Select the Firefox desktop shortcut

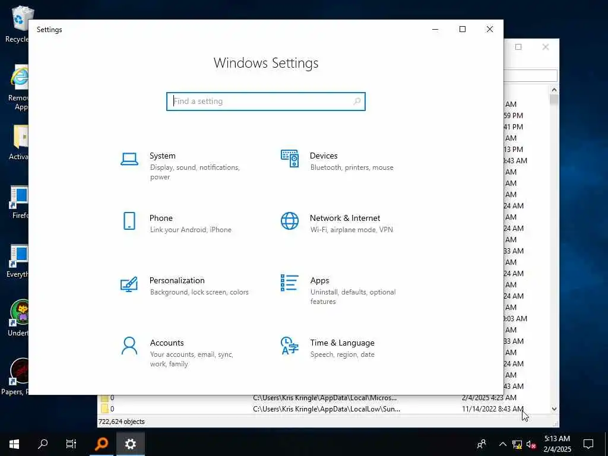pyautogui.click(x=20, y=202)
